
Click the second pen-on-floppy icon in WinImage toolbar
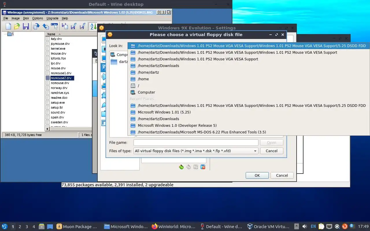[82, 27]
